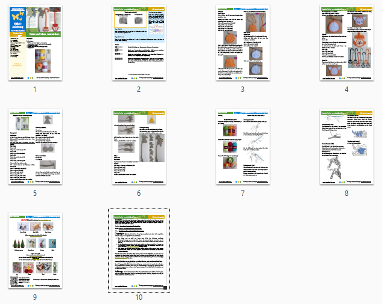Select page 3 thumbnail with orange circles

pos(243,44)
